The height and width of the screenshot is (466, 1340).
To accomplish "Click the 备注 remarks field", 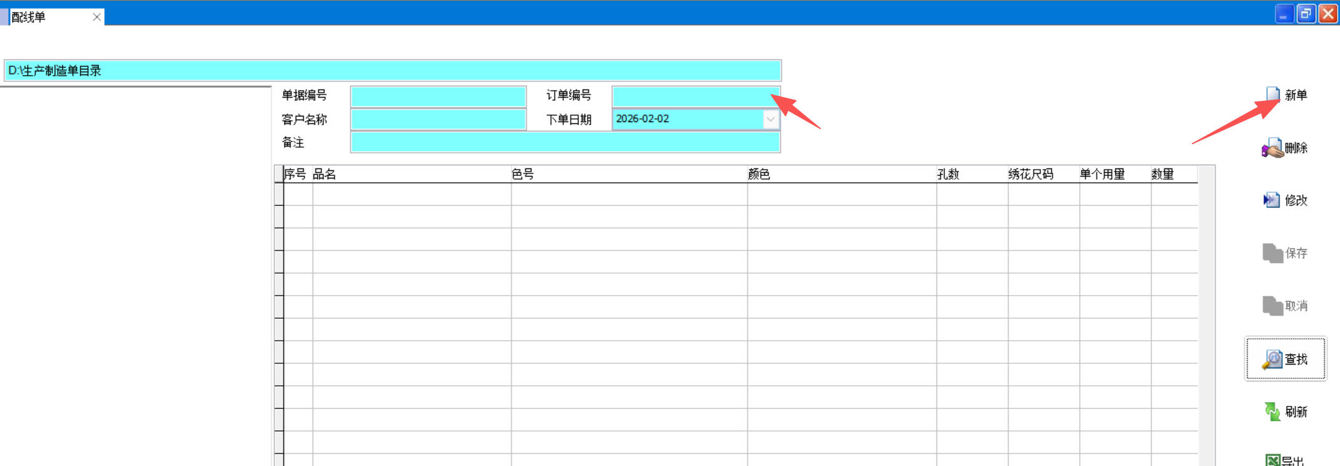I will click(x=565, y=142).
